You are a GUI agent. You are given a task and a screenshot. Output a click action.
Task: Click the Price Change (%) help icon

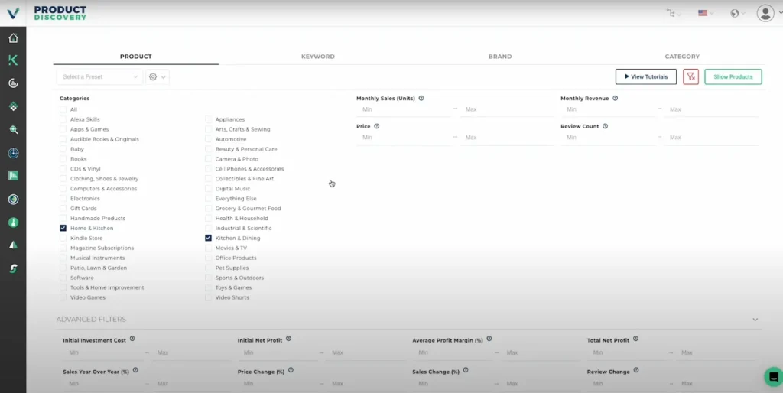(291, 371)
